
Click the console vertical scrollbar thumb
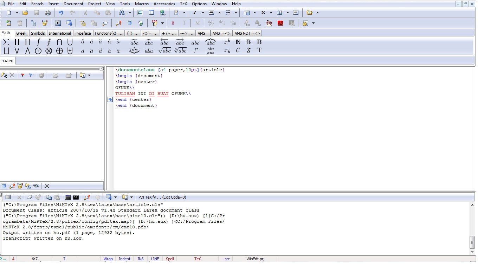(x=472, y=242)
